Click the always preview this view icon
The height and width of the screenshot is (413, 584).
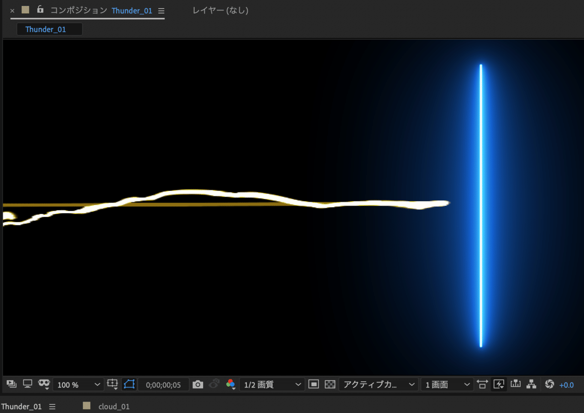[11, 384]
